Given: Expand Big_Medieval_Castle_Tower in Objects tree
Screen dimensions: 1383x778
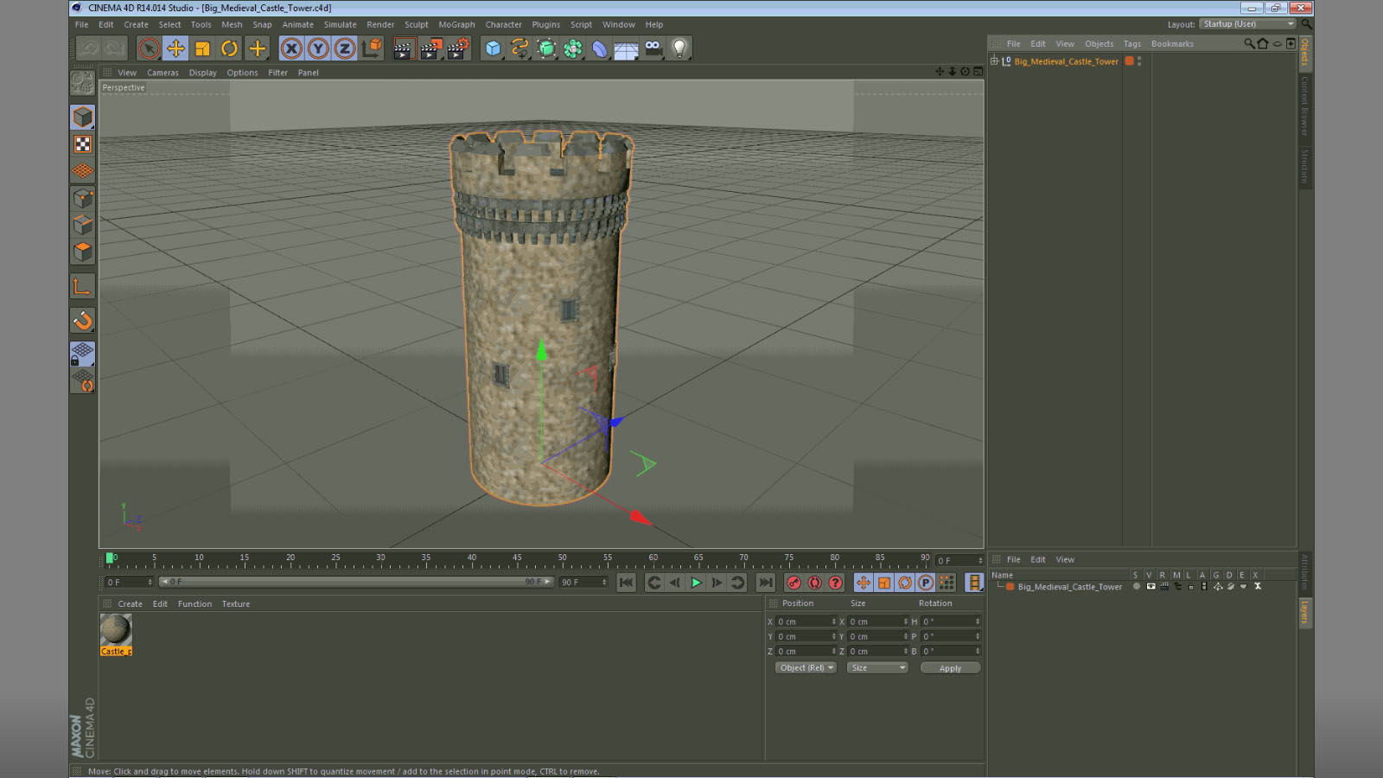Looking at the screenshot, I should (x=994, y=61).
